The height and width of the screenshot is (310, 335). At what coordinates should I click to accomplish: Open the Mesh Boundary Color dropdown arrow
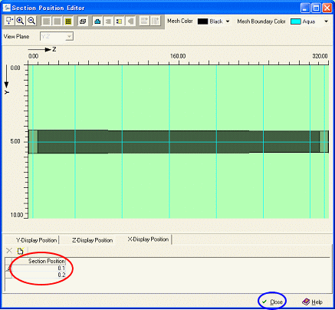[326, 21]
